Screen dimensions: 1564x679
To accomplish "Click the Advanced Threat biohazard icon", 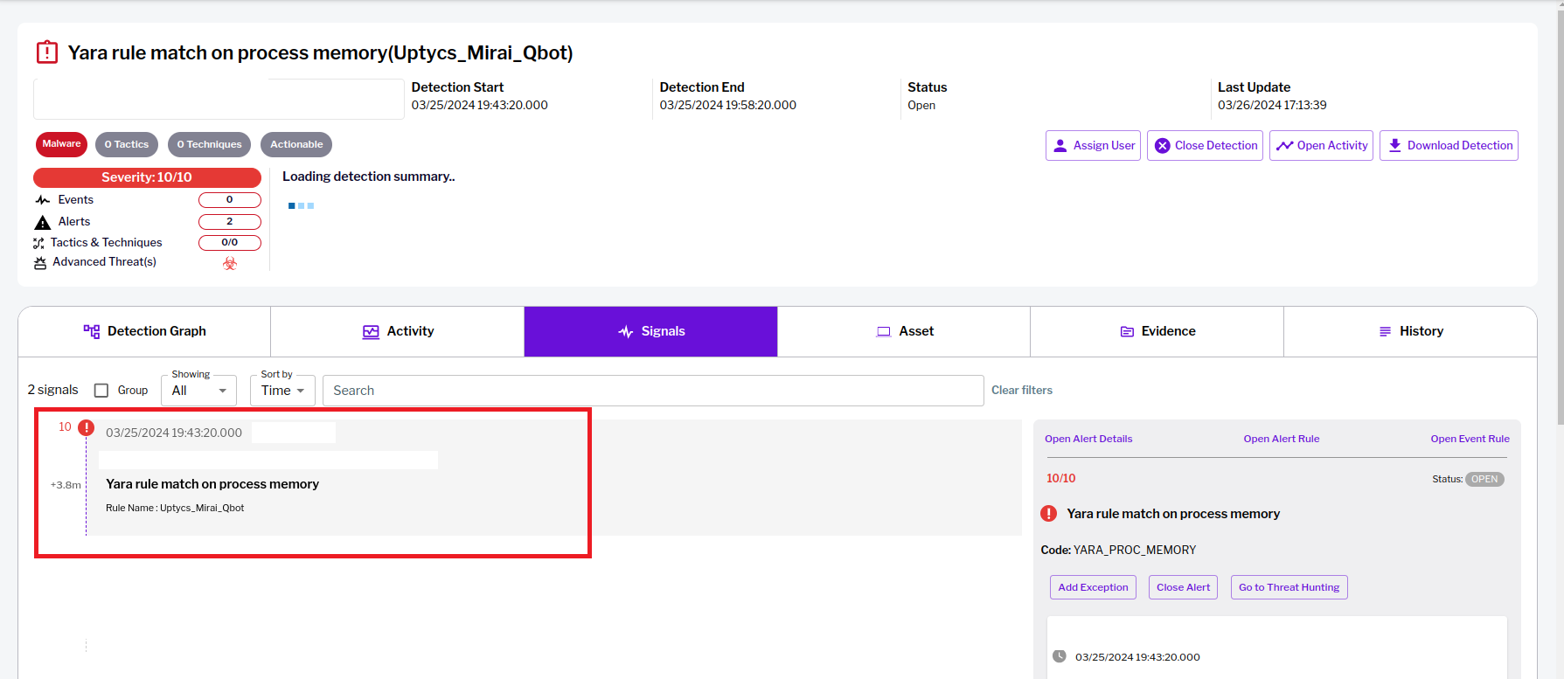I will 230,263.
